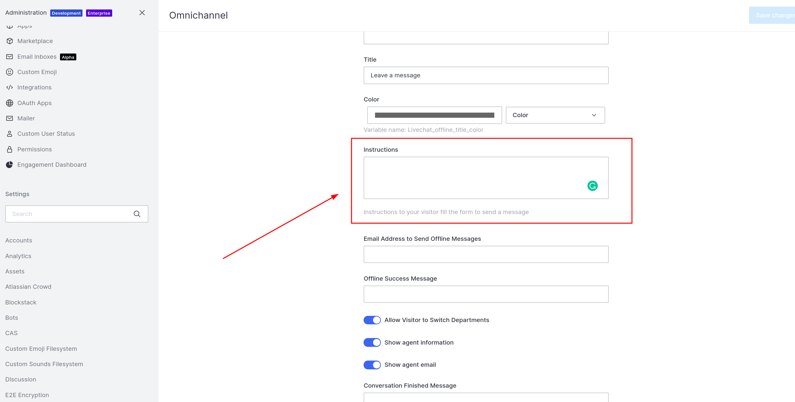795x402 pixels.
Task: Turn off Show agent email
Action: tap(372, 365)
